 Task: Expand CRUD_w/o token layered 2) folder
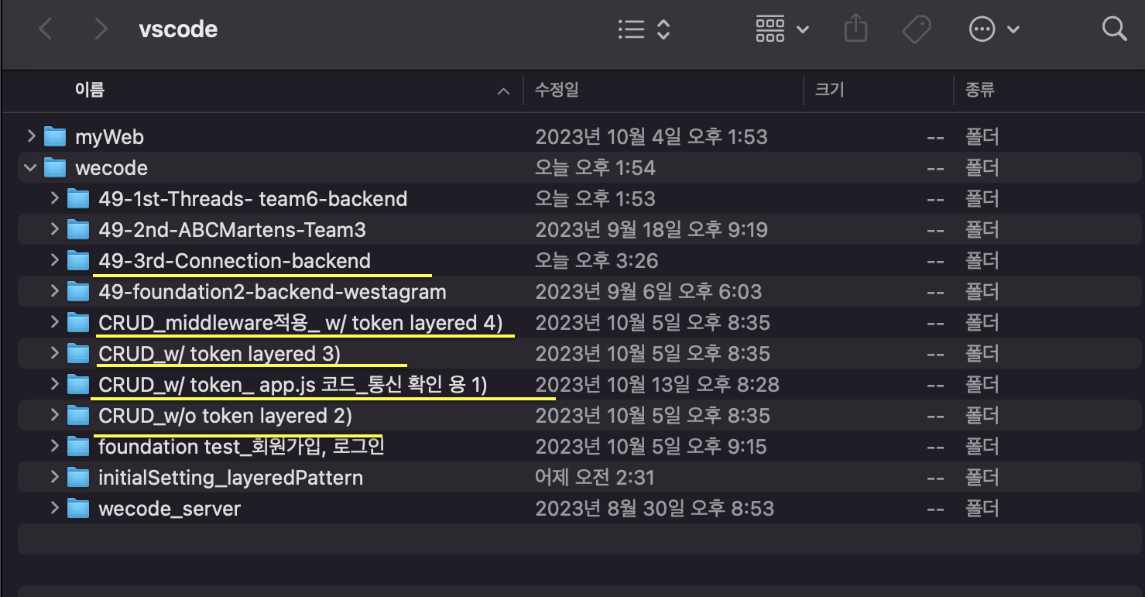tap(54, 415)
